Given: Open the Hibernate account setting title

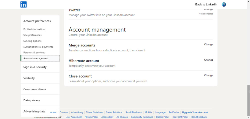Looking at the screenshot, I should click(84, 61).
